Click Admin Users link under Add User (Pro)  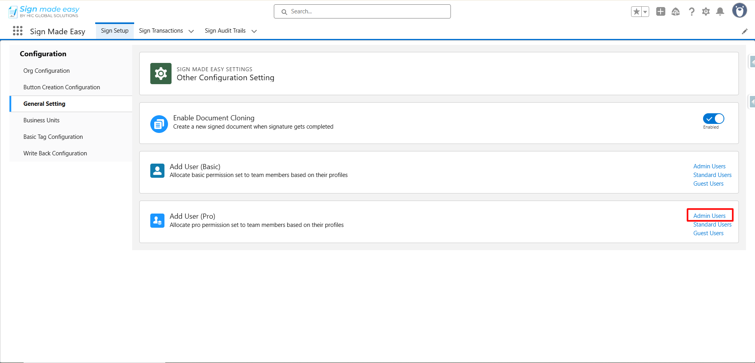(x=709, y=216)
